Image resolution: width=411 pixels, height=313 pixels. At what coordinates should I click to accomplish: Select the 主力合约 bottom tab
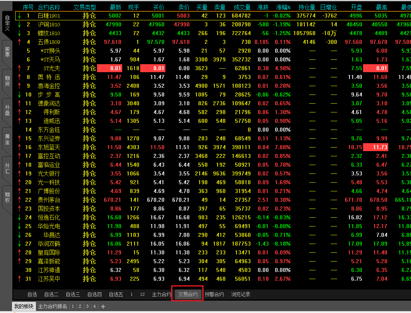click(x=161, y=295)
